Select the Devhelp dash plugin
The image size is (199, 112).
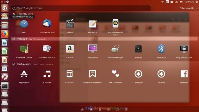pos(161,77)
